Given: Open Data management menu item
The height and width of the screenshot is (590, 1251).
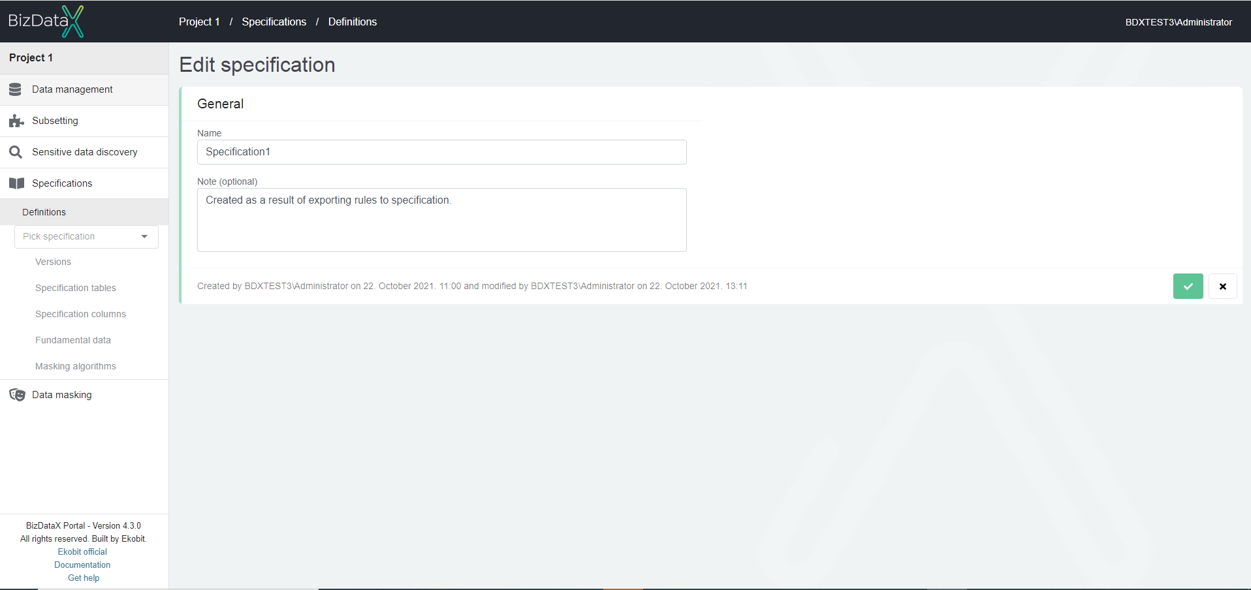Looking at the screenshot, I should tap(84, 89).
